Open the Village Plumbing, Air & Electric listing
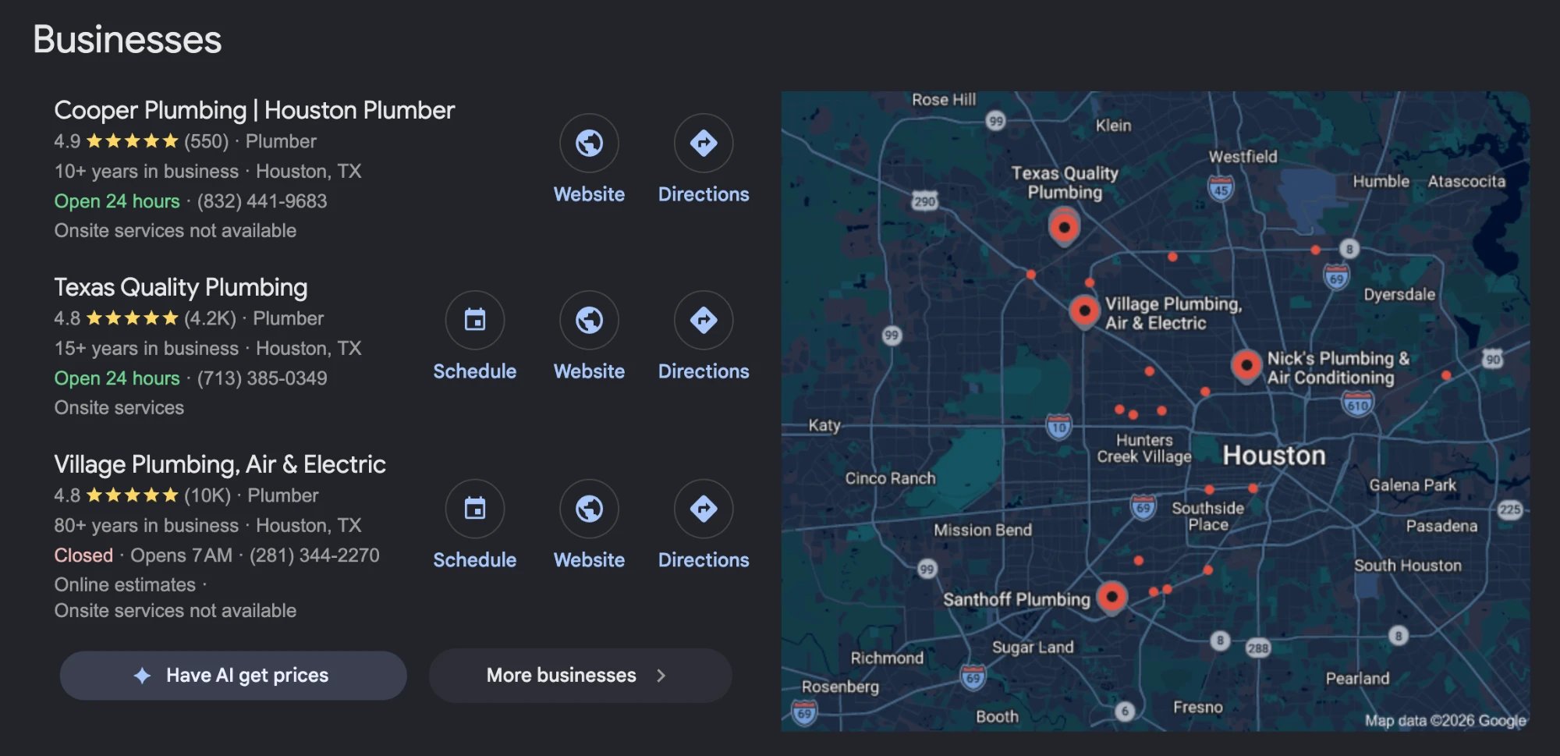The width and height of the screenshot is (1560, 756). (220, 465)
